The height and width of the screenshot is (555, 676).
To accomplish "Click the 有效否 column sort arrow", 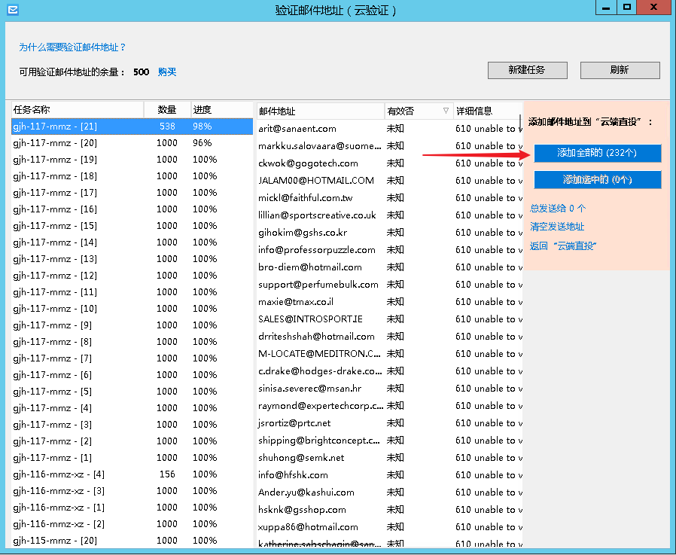I will [x=446, y=111].
